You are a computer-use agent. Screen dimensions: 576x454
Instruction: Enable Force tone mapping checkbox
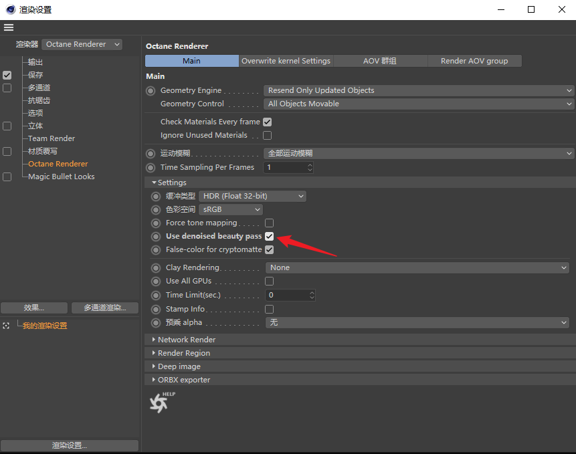(x=269, y=223)
